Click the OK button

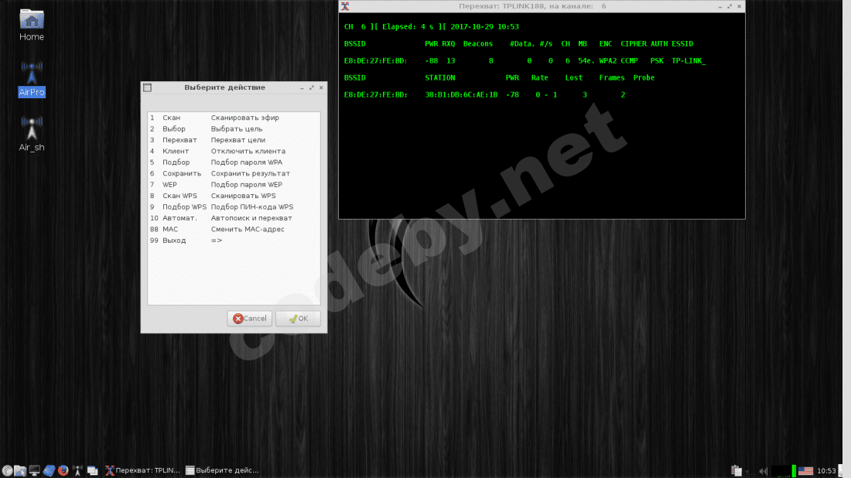click(x=298, y=319)
